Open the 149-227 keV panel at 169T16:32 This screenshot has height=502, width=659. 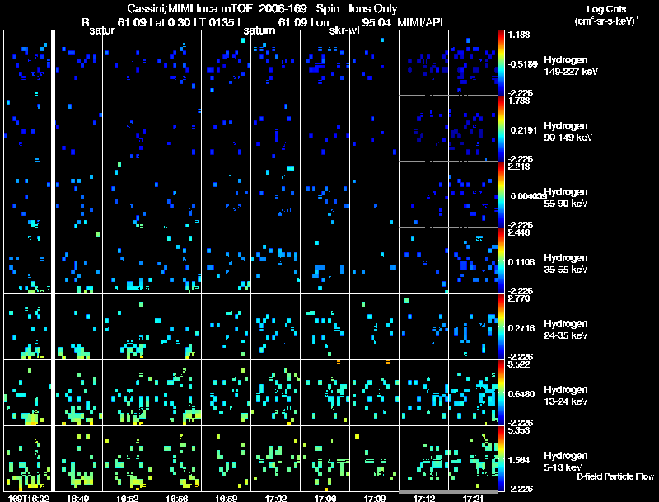pyautogui.click(x=27, y=63)
